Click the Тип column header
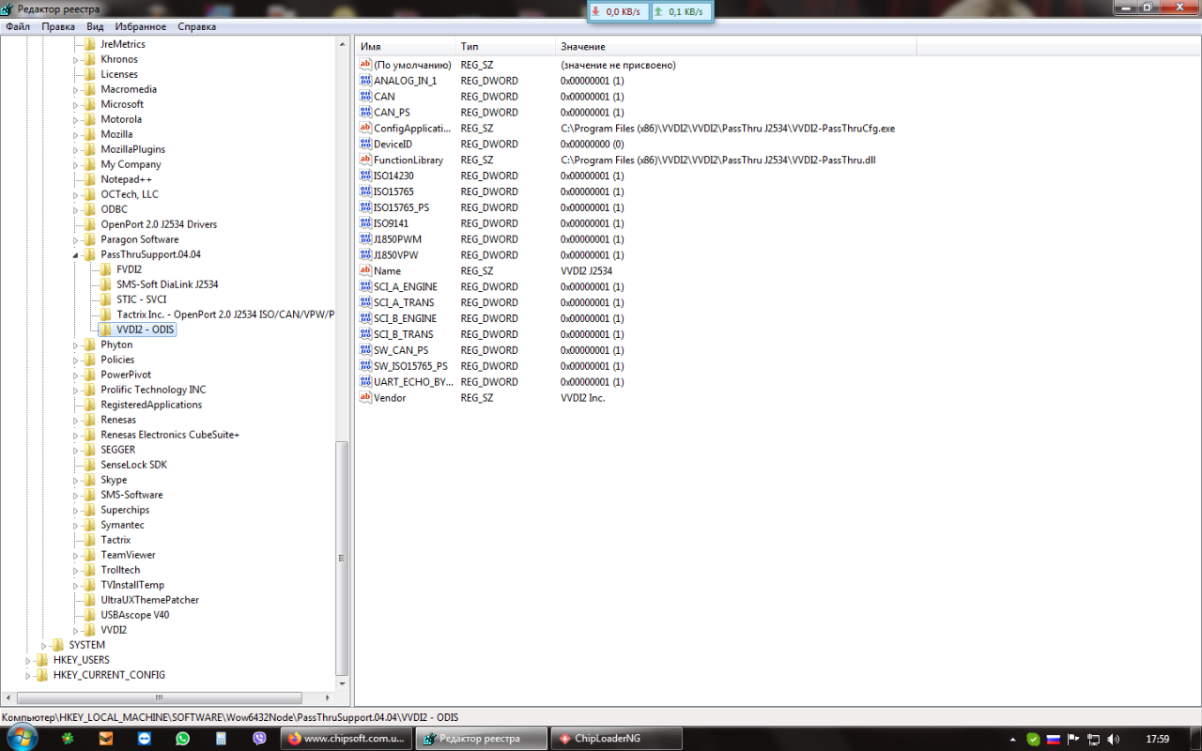This screenshot has width=1202, height=751. [x=505, y=47]
